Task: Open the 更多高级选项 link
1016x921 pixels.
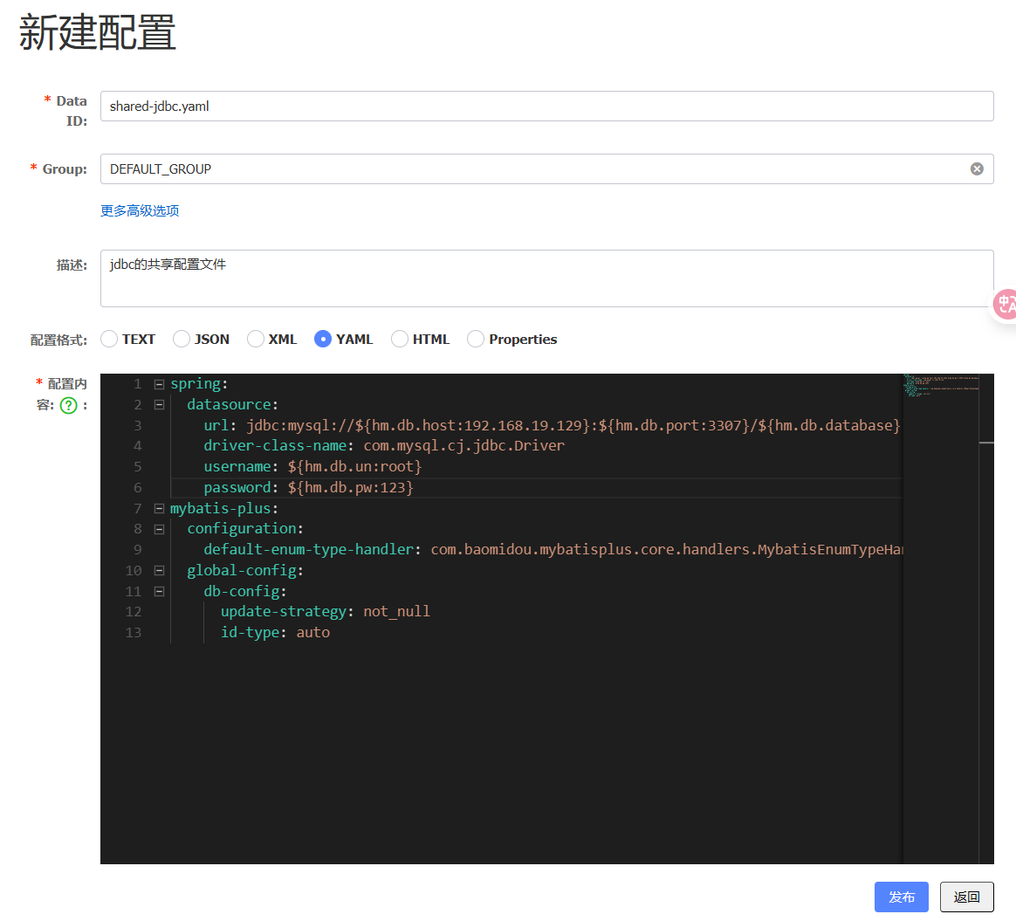Action: (x=140, y=210)
